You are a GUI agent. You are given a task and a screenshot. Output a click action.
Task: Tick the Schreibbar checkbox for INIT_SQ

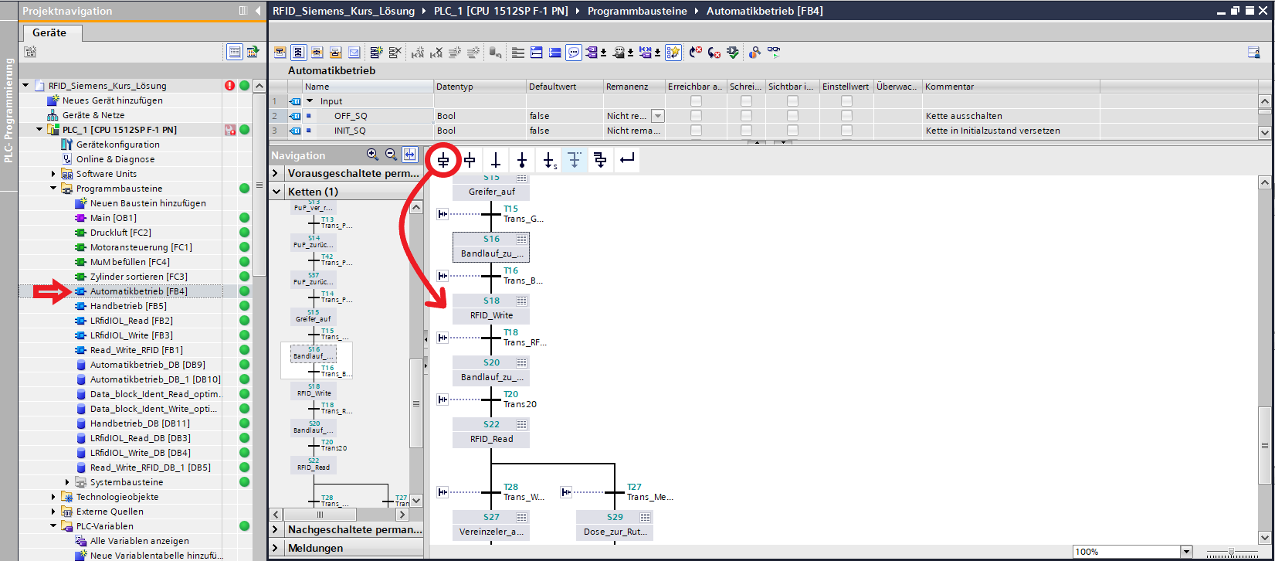tap(746, 131)
